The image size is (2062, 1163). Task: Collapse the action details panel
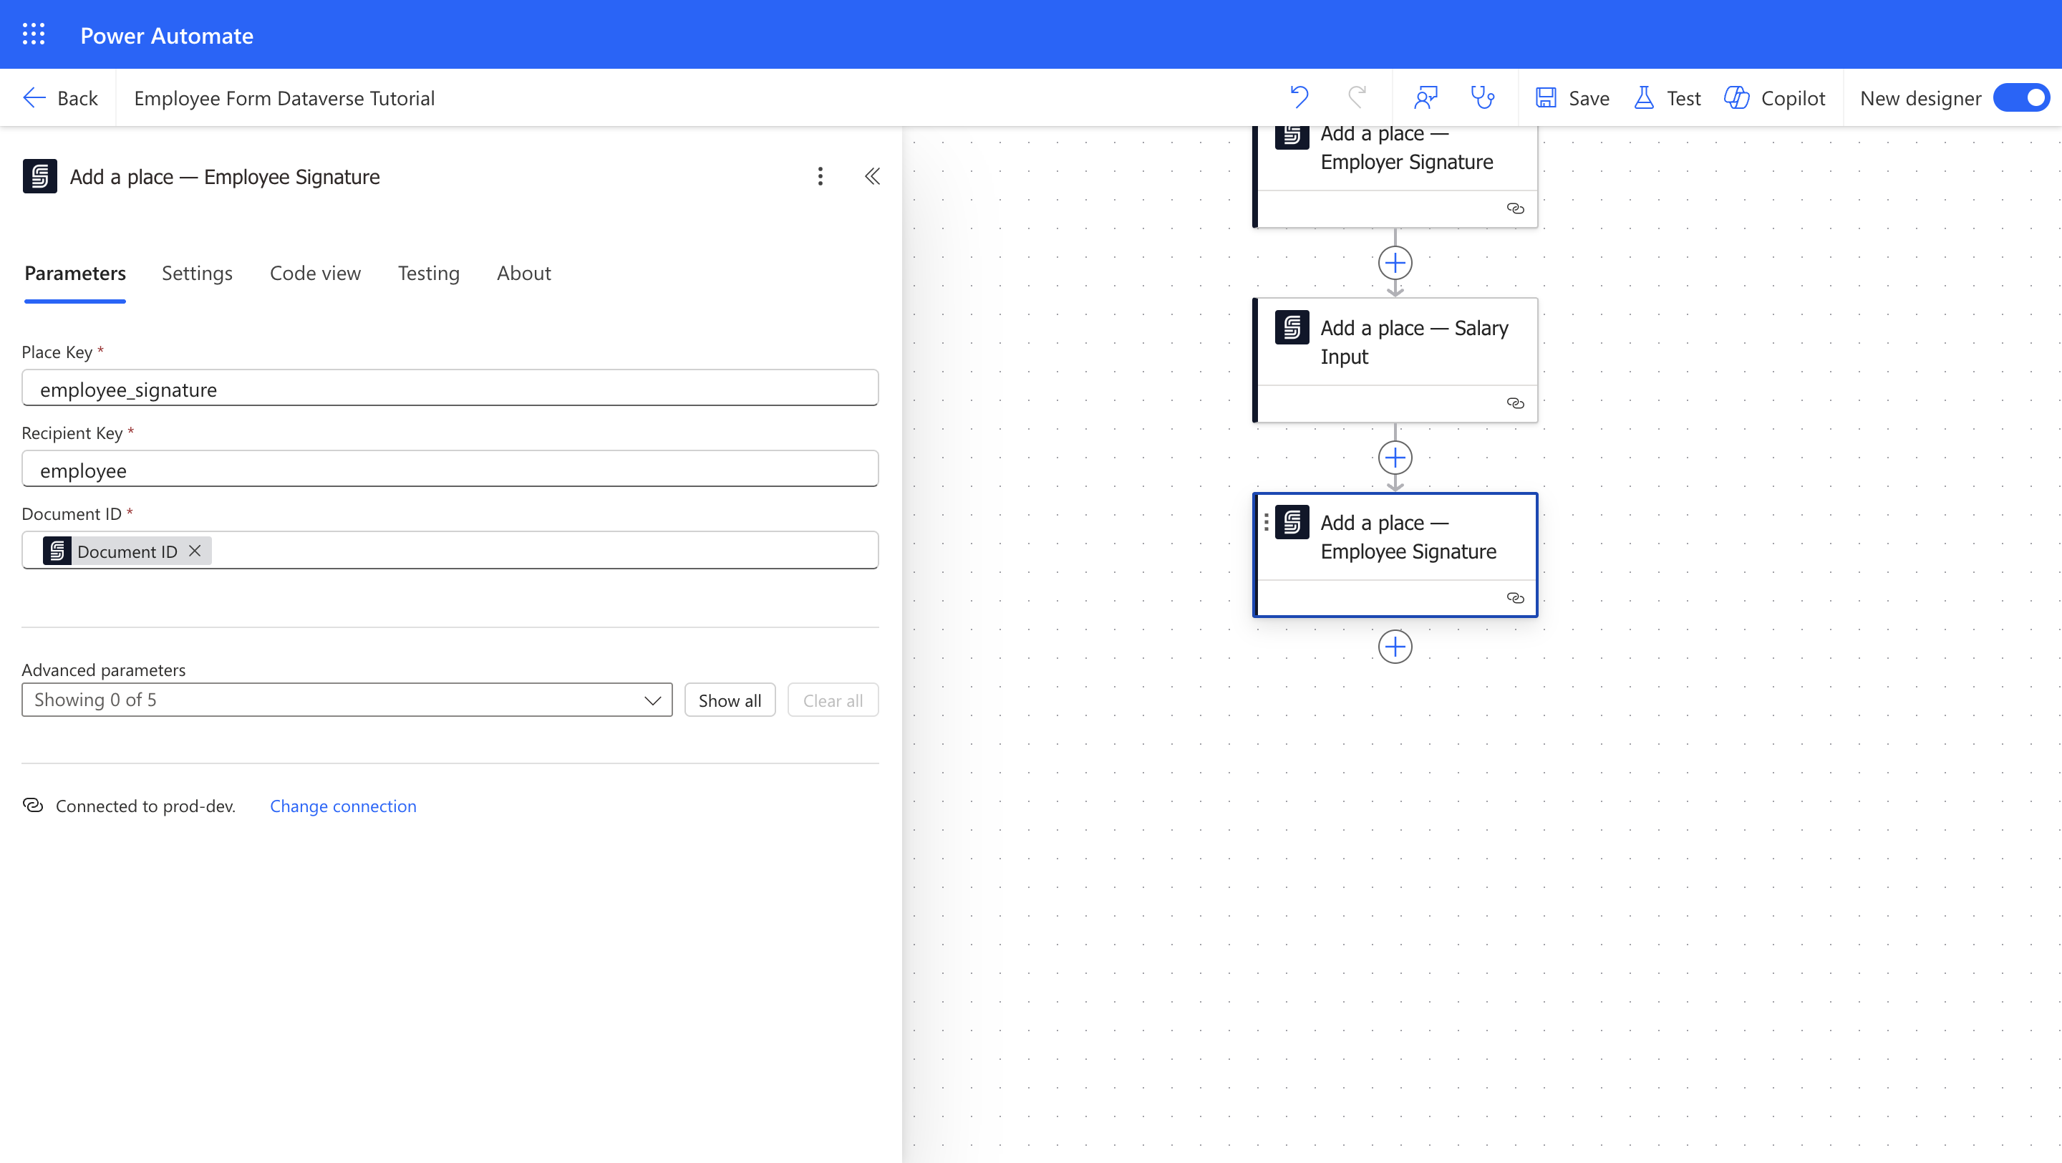tap(872, 176)
